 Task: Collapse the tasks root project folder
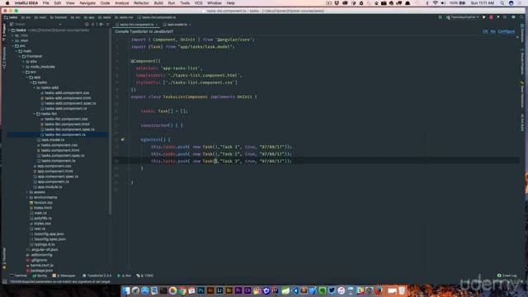point(9,30)
